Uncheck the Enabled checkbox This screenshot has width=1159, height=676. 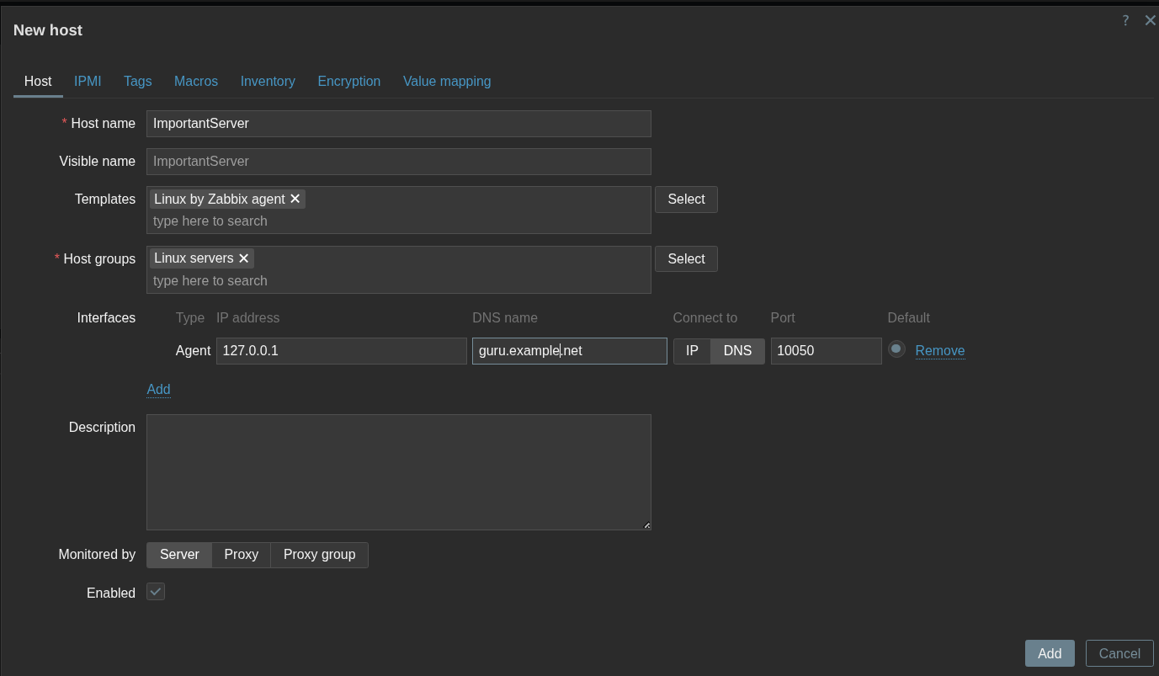(x=156, y=592)
